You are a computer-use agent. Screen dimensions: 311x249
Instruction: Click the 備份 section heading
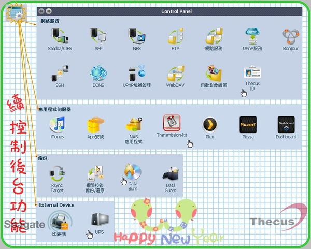click(43, 158)
